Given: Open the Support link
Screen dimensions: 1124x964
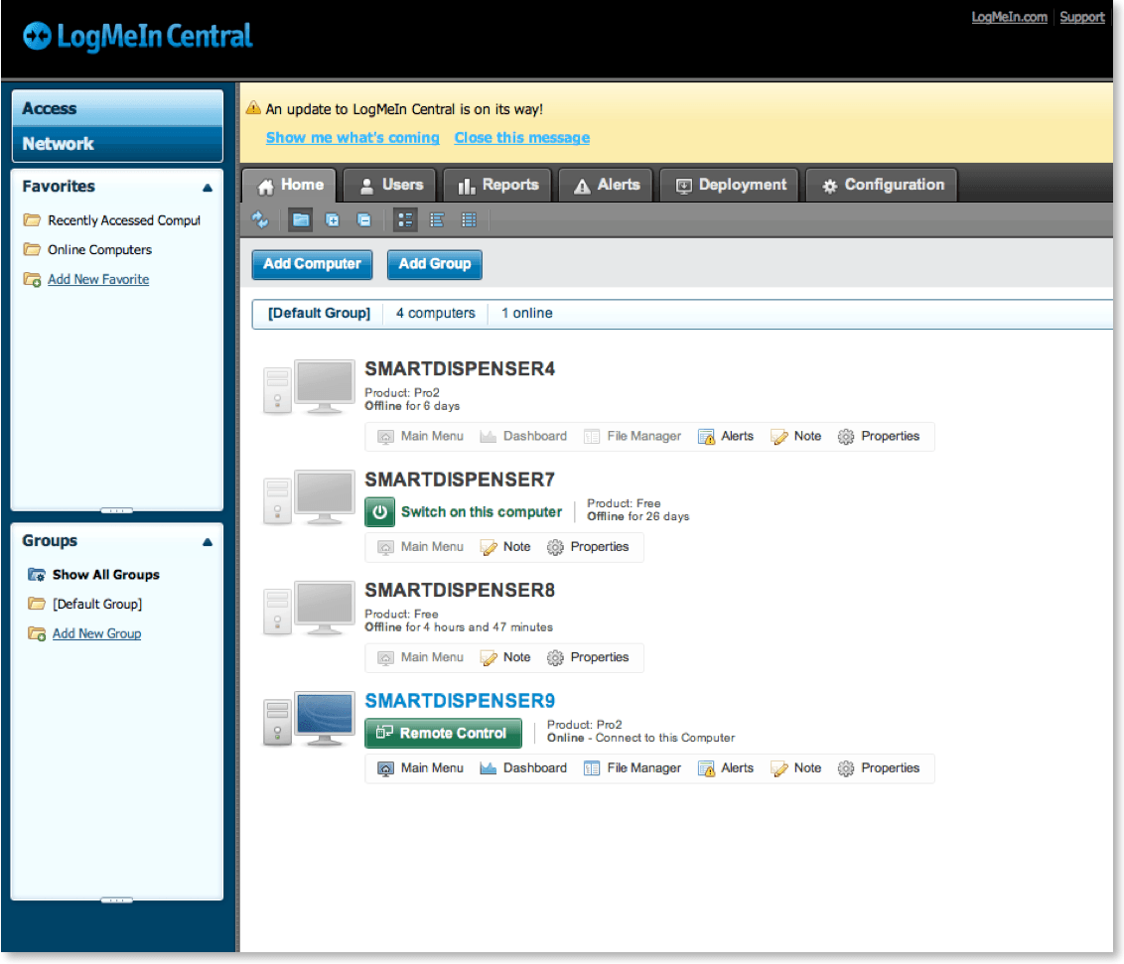Looking at the screenshot, I should (x=1081, y=17).
